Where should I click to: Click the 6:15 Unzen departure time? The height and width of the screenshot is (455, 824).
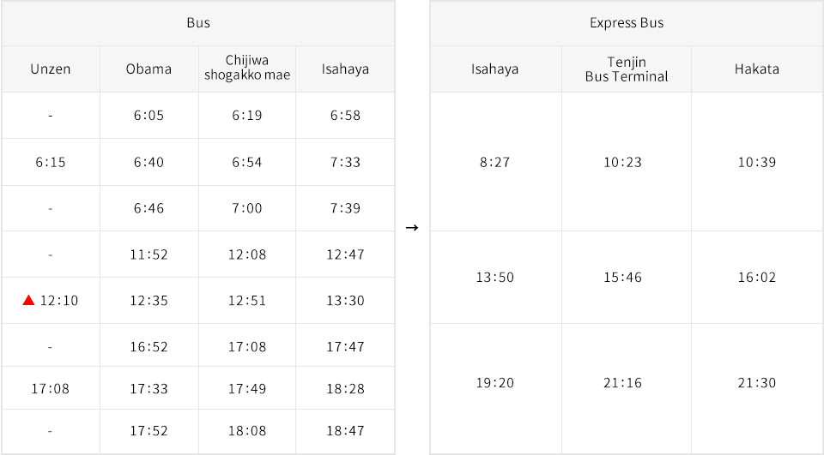pyautogui.click(x=51, y=162)
